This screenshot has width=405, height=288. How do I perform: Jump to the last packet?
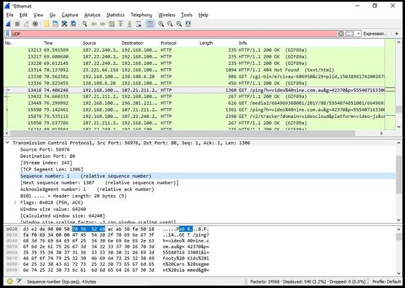(x=130, y=24)
